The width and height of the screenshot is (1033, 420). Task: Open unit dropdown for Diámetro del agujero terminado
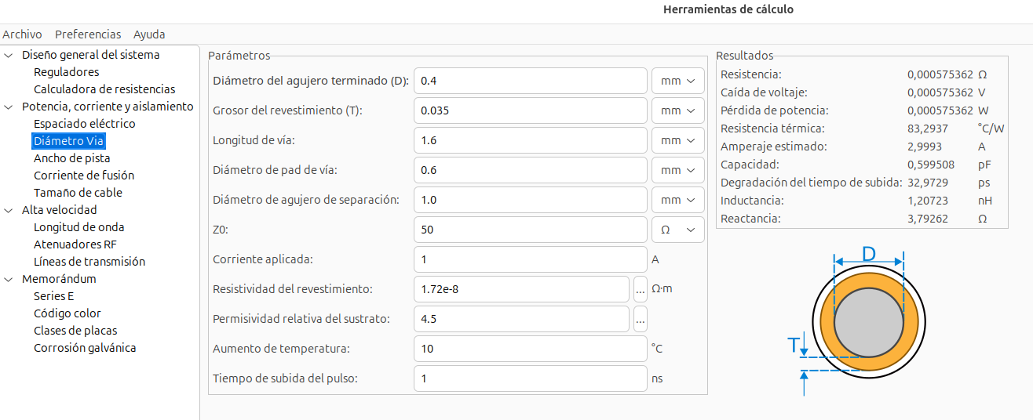(678, 81)
